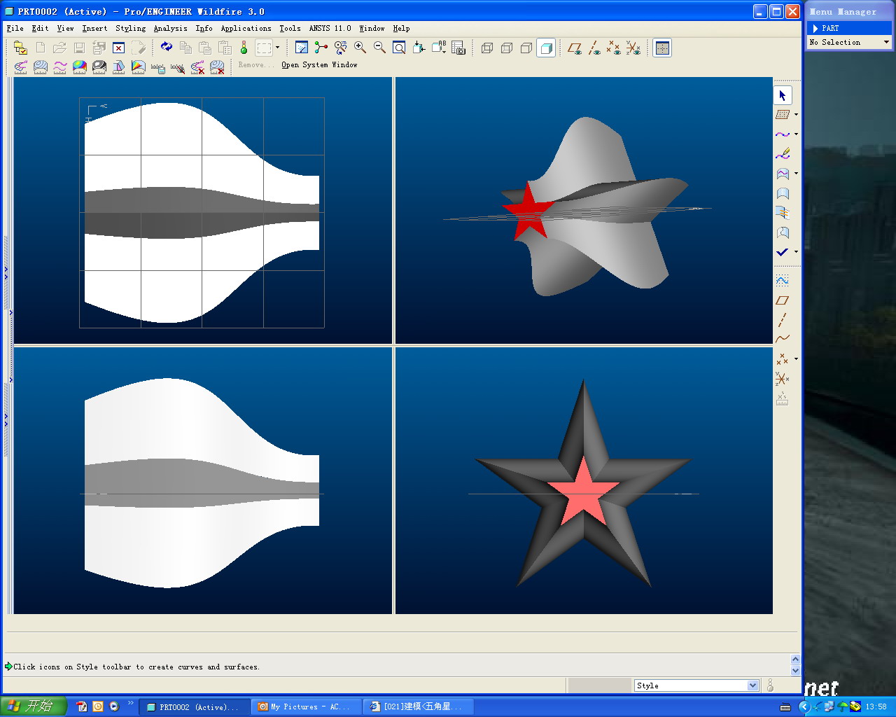896x717 pixels.
Task: Toggle the four-view display button
Action: [662, 48]
